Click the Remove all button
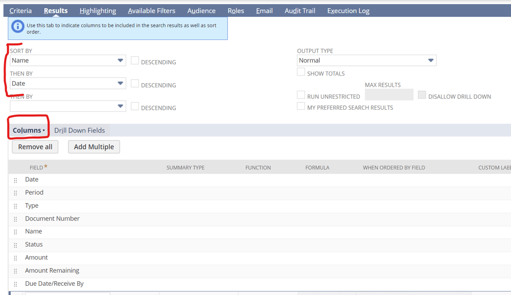This screenshot has height=295, width=511. (x=35, y=146)
